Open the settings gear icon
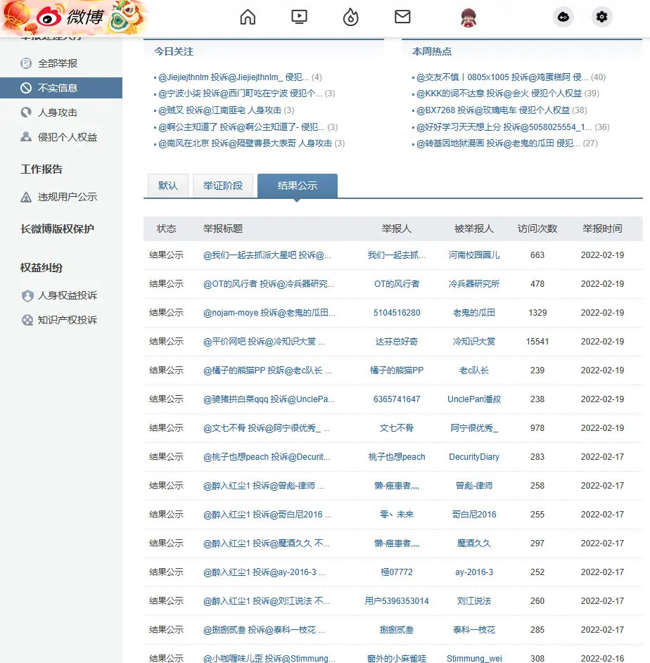650x663 pixels. tap(601, 17)
